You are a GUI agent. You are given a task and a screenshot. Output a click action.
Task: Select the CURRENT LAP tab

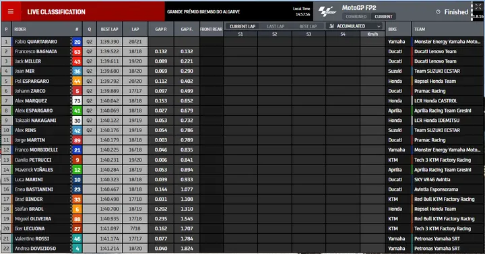pos(243,26)
